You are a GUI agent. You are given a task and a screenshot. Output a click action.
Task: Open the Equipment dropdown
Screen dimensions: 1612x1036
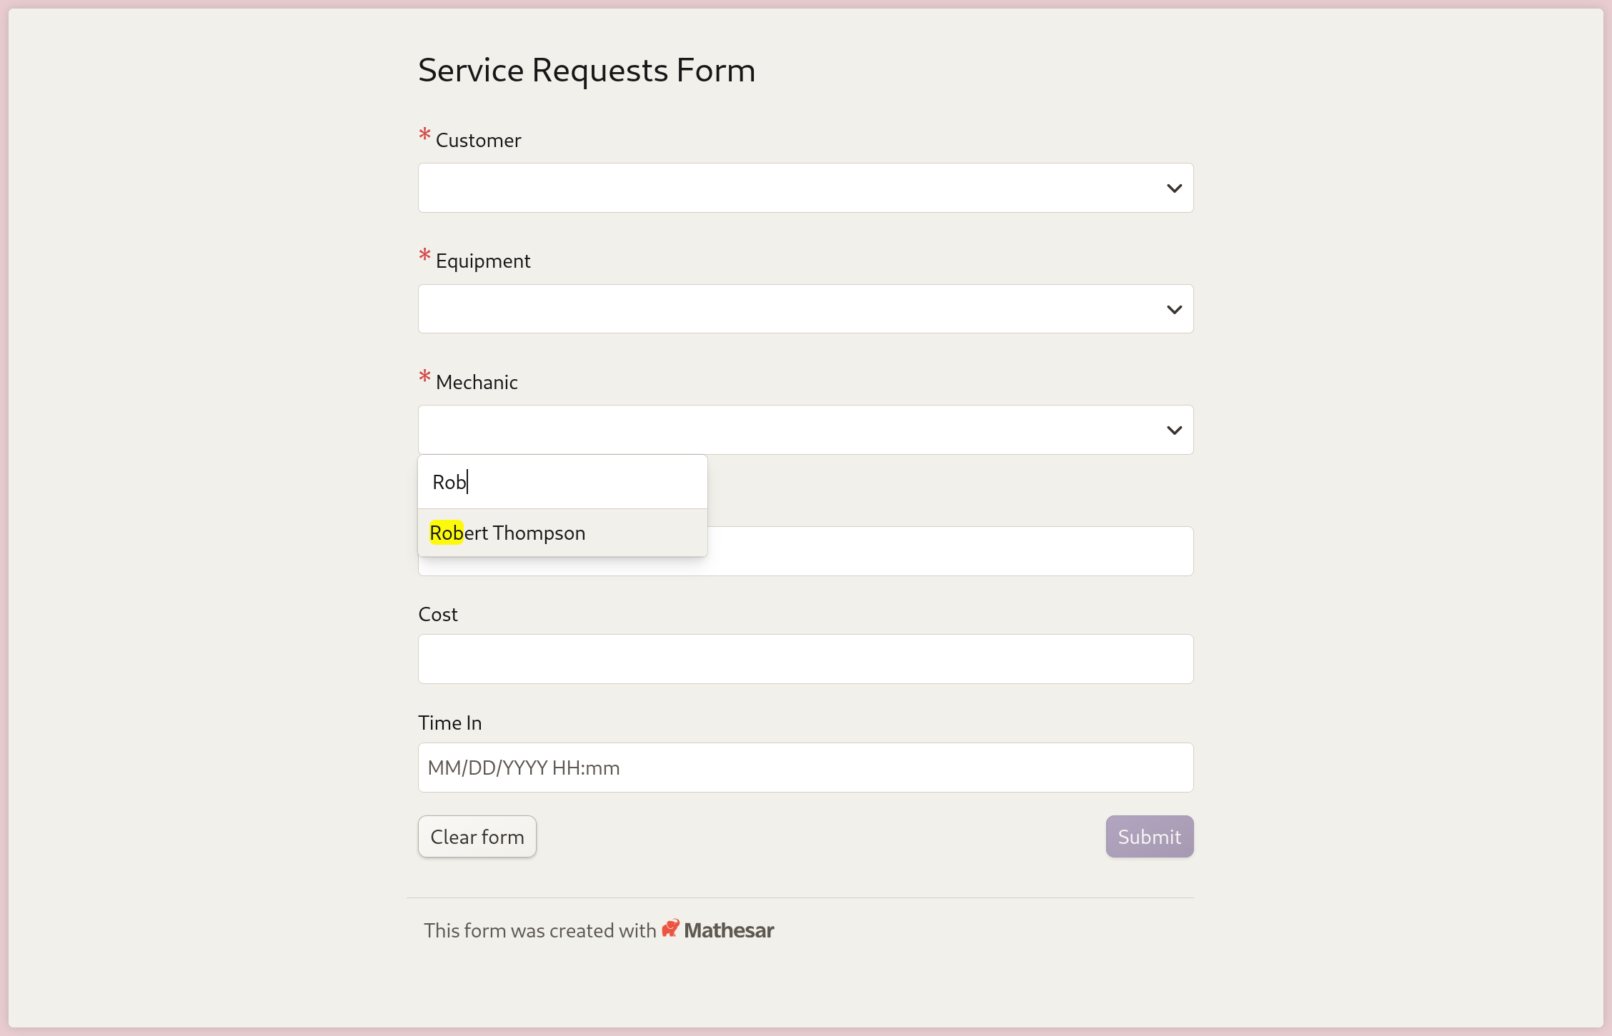[805, 308]
